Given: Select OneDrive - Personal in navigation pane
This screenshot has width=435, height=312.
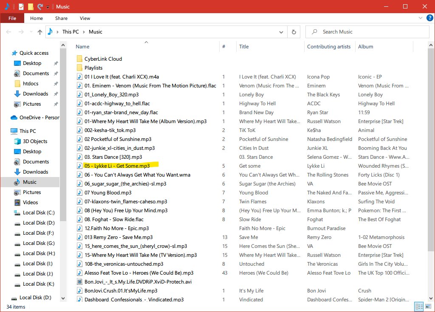Looking at the screenshot, I should [x=39, y=118].
